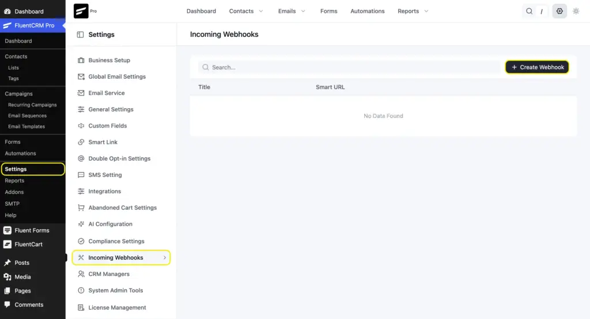Click the Custom Fields icon
590x319 pixels.
click(x=81, y=126)
